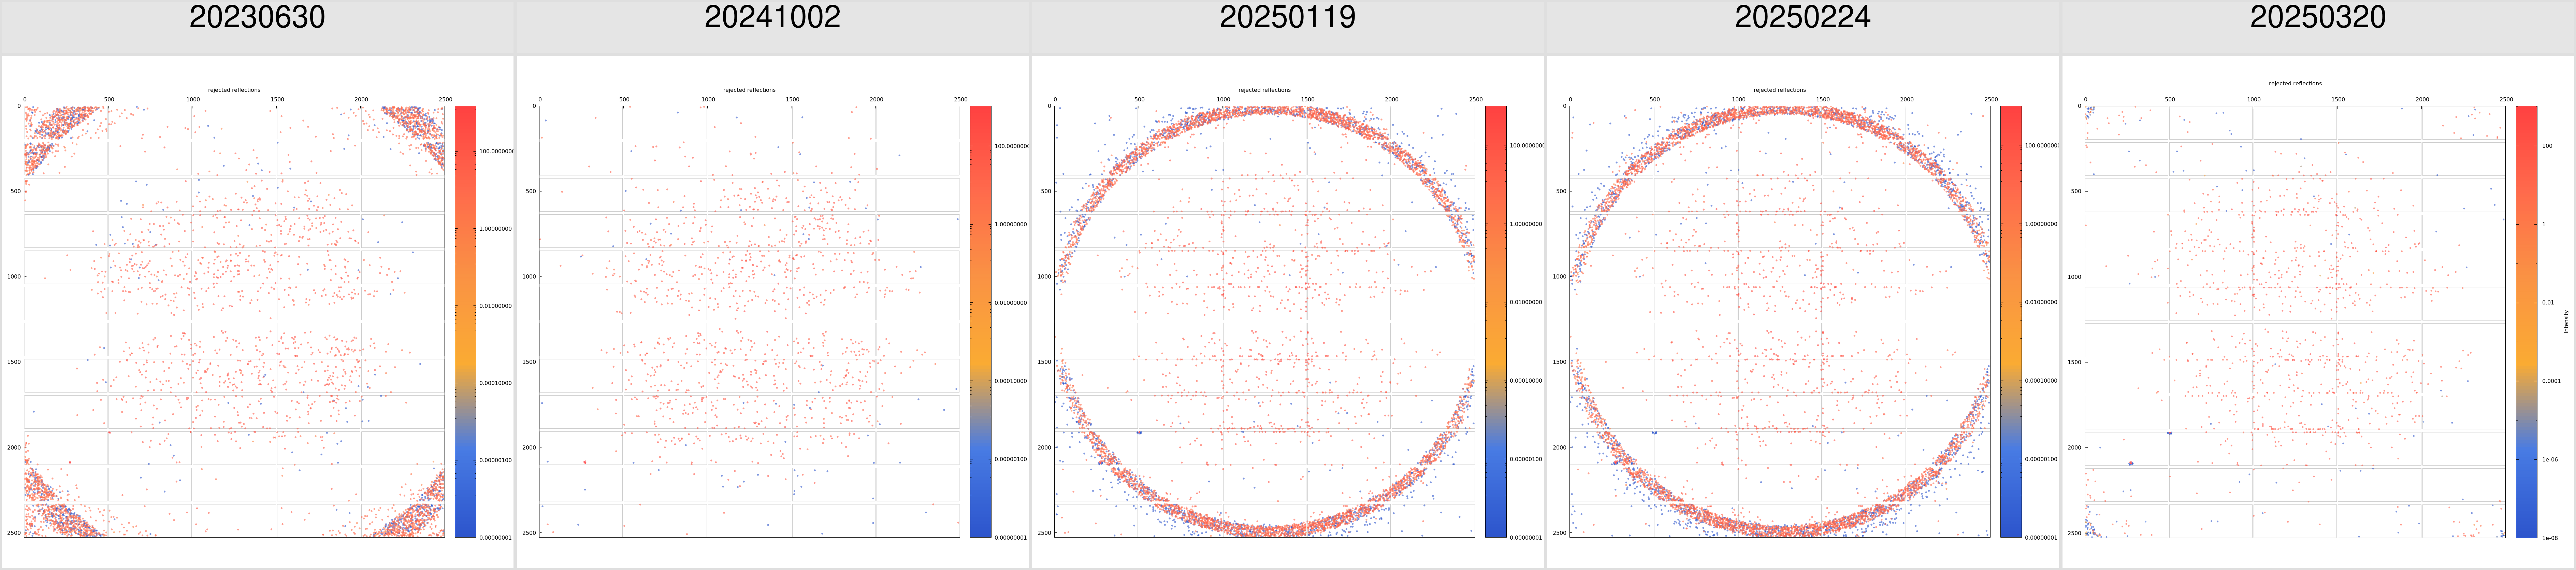Click the 'Intensity' colorbar label in 20250320 panel
Viewport: 2576px width, 570px height.
(2566, 321)
